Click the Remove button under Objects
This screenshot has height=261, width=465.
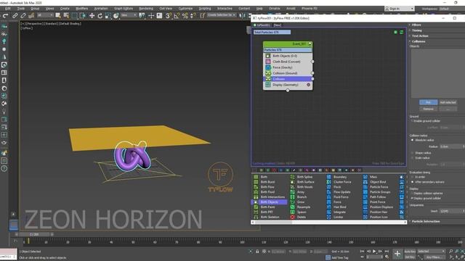point(428,109)
